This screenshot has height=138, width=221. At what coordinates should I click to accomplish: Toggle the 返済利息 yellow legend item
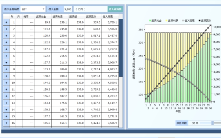coord(172,21)
